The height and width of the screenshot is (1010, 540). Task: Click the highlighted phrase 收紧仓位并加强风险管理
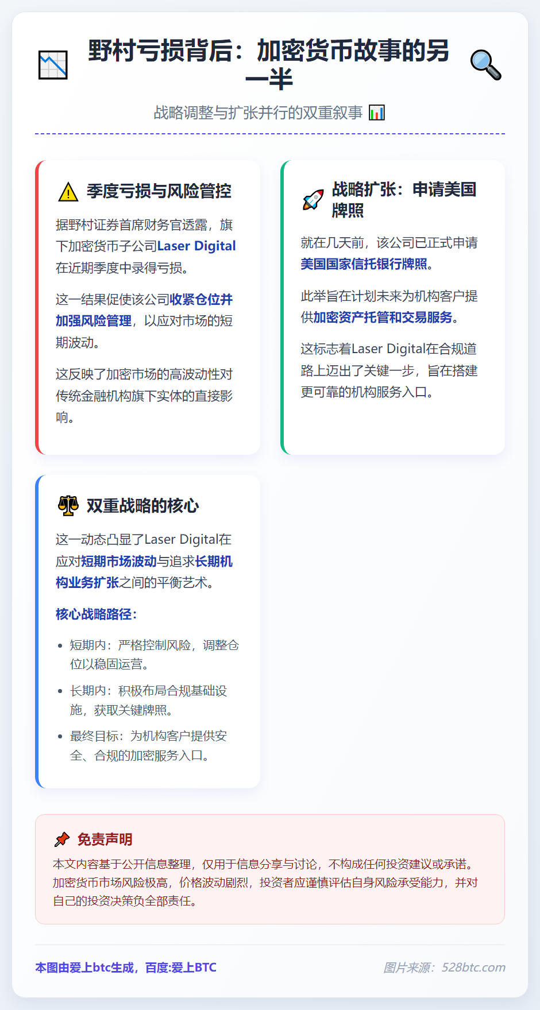tap(144, 310)
